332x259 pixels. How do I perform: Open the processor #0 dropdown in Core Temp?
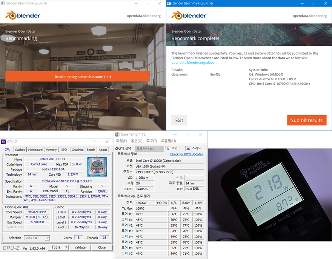pyautogui.click(x=149, y=149)
